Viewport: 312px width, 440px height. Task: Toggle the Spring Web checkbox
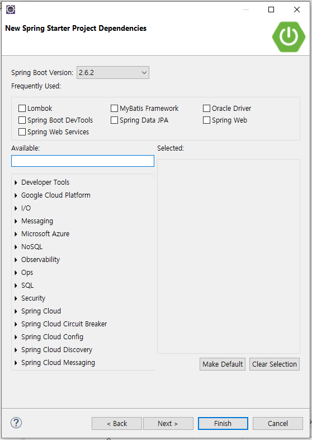(206, 120)
